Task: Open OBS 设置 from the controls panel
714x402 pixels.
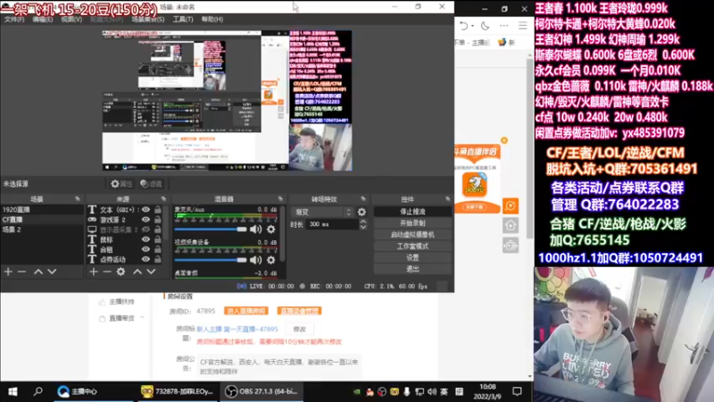Action: (x=412, y=257)
